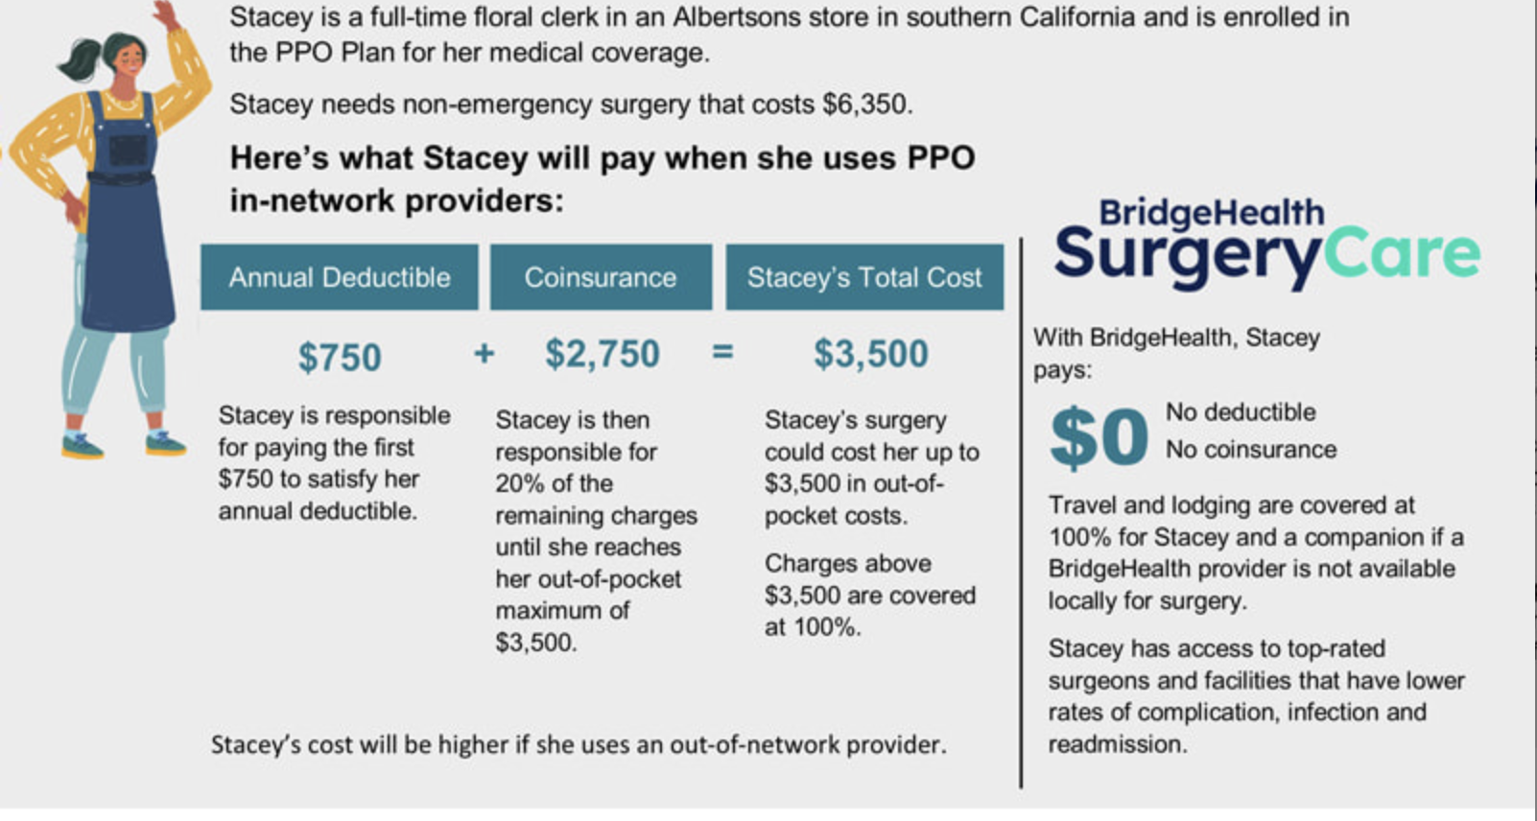
Task: Click the vertical divider line
Action: pos(1021,513)
